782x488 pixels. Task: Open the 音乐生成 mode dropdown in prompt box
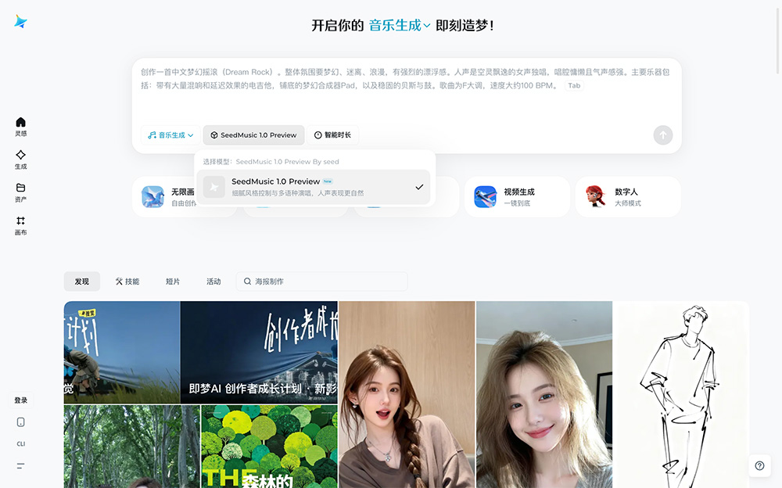pos(170,135)
